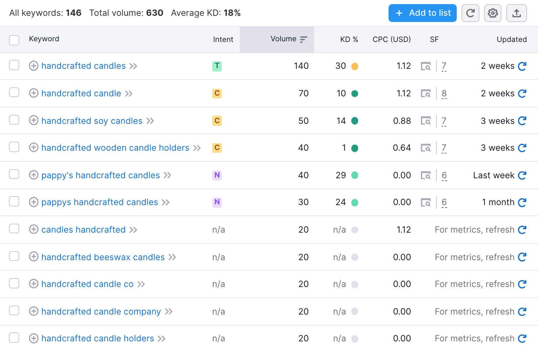Refresh metrics icon for candles handcrafted row
The image size is (538, 351).
(x=523, y=230)
